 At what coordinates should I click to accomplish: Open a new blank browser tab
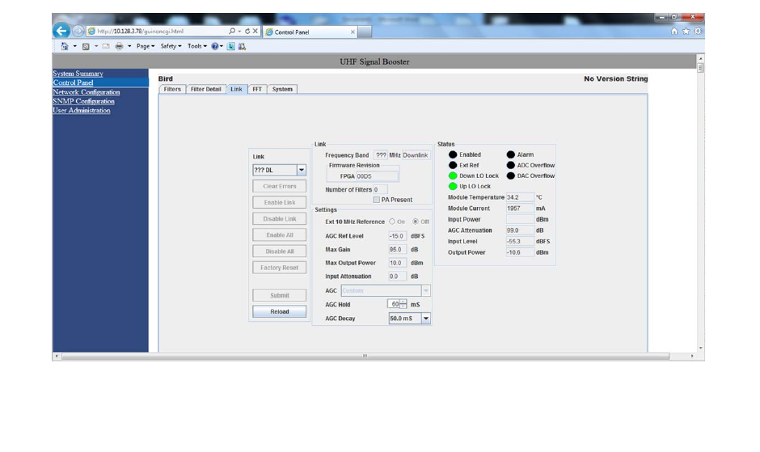coord(365,32)
